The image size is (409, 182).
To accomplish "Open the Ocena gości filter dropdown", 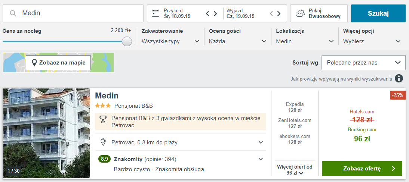I will pyautogui.click(x=238, y=41).
